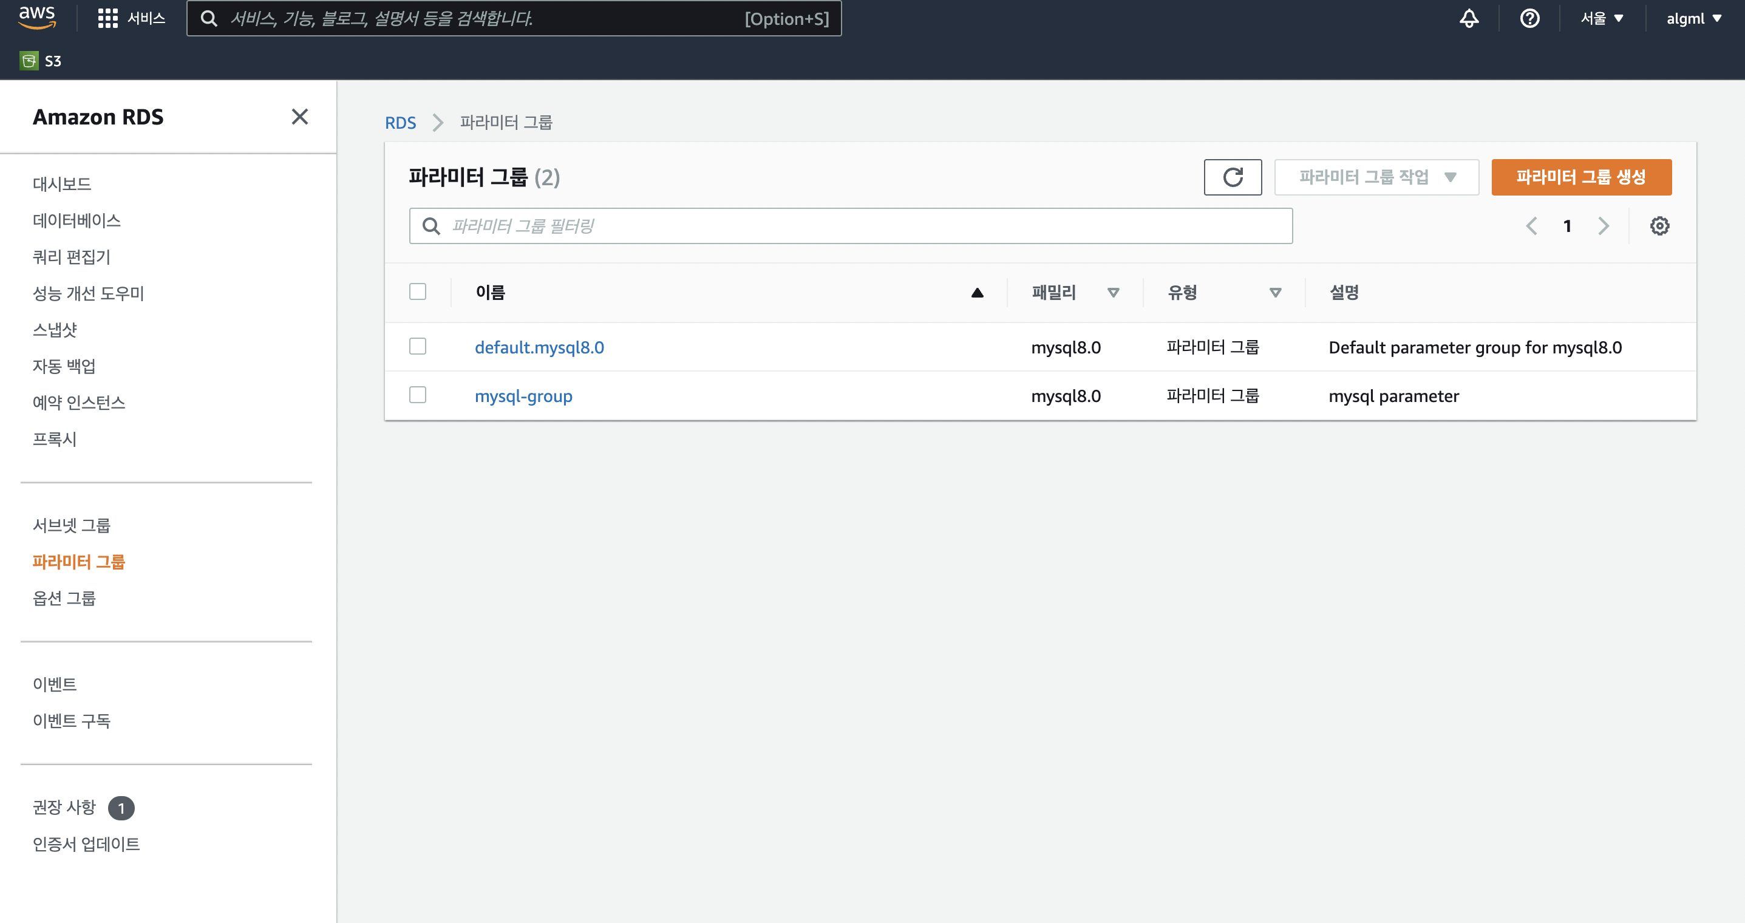1745x923 pixels.
Task: Open table preferences gear icon
Action: point(1659,226)
